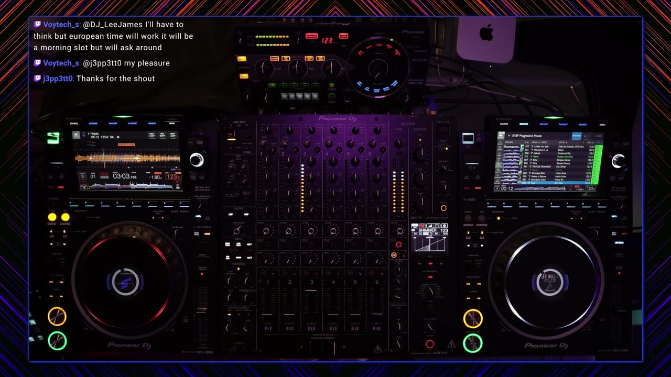The width and height of the screenshot is (671, 377).
Task: Click the MID isolator knob on RMX unit
Action: point(297,68)
